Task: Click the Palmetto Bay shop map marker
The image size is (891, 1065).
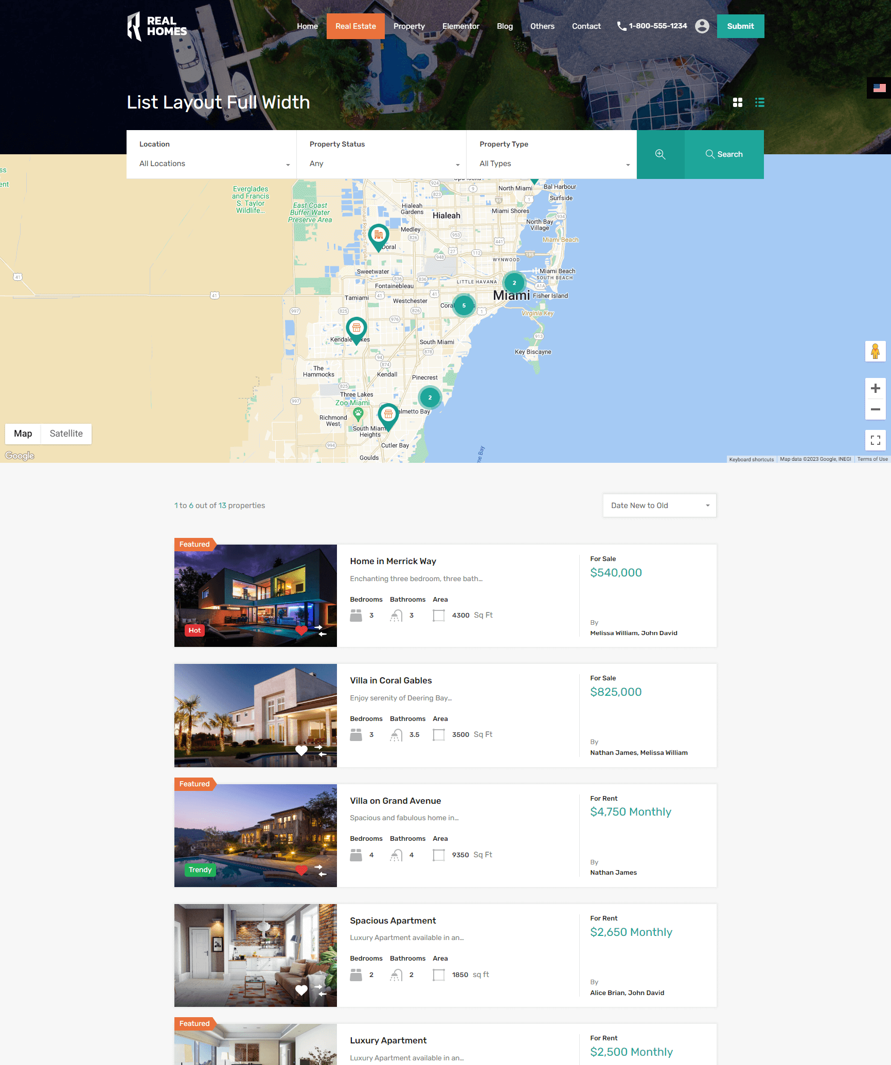Action: tap(388, 417)
